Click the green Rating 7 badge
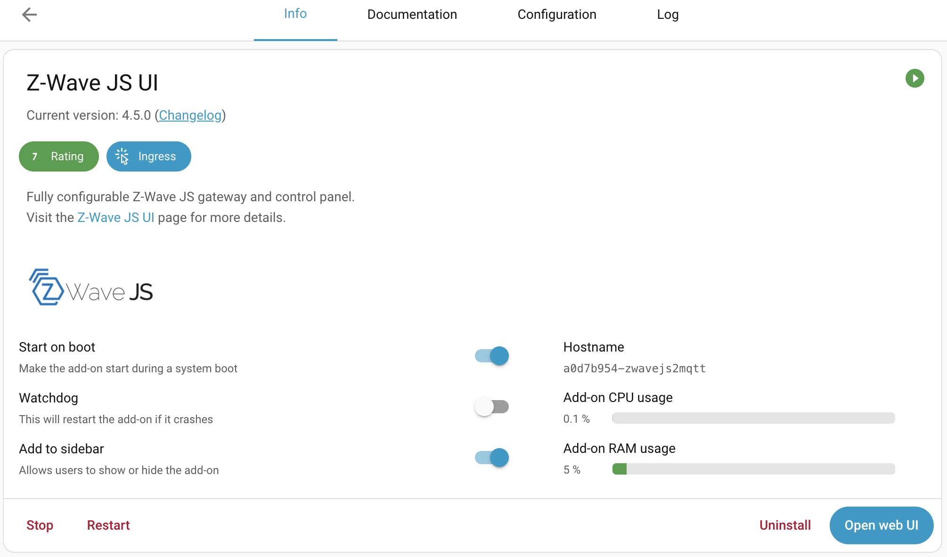The image size is (947, 557). point(59,156)
